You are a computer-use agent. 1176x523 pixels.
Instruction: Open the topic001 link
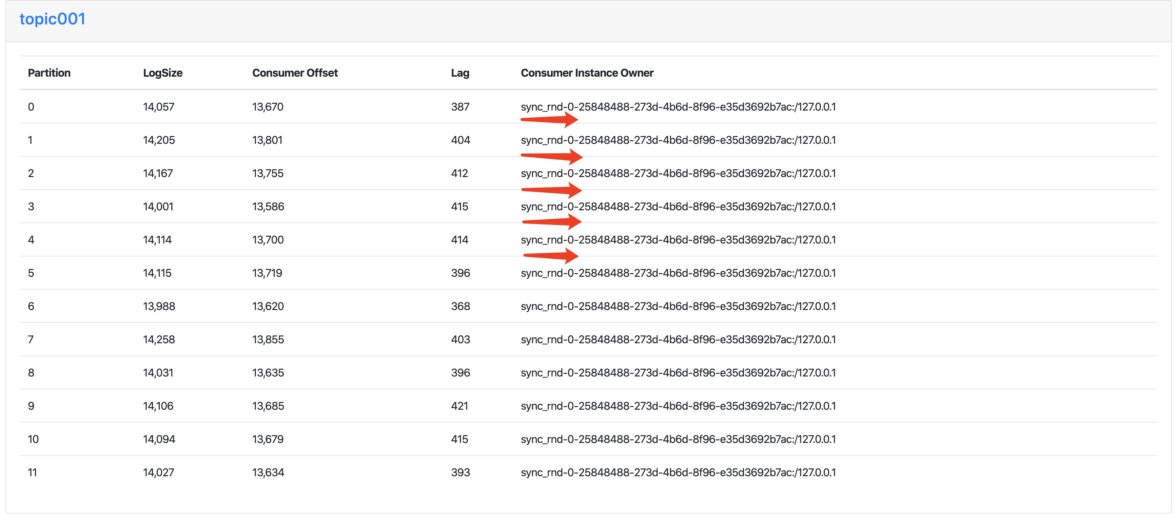pos(52,19)
